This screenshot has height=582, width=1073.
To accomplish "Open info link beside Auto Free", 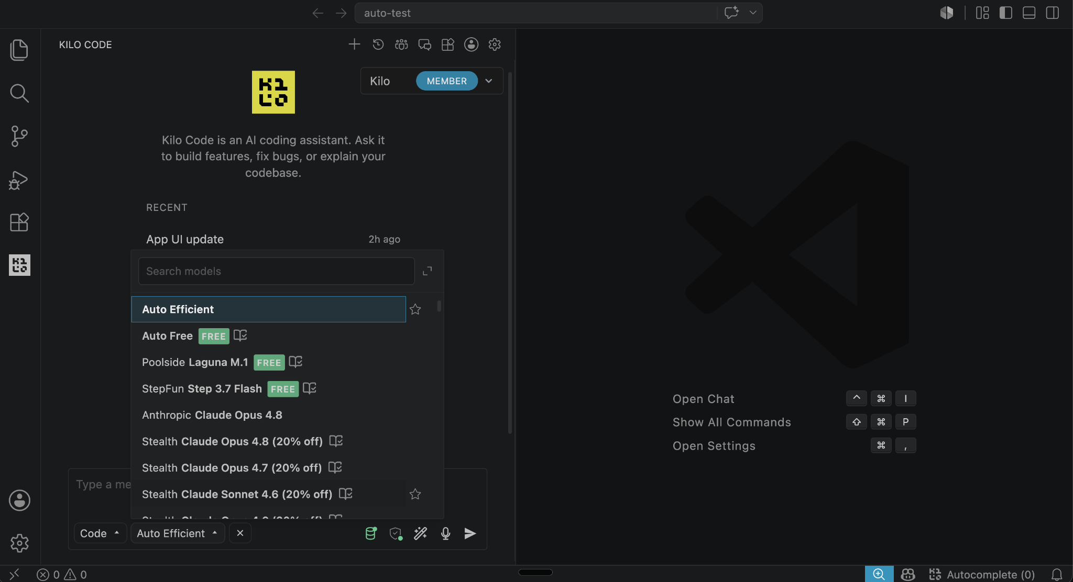I will (x=240, y=335).
